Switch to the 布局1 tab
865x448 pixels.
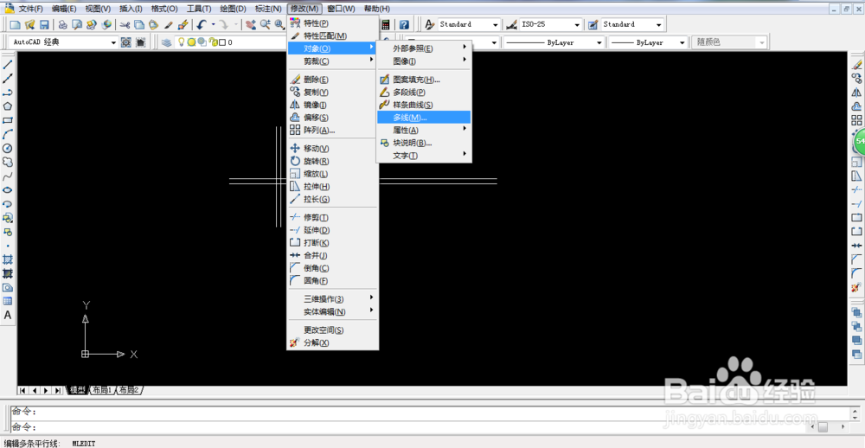(x=102, y=390)
